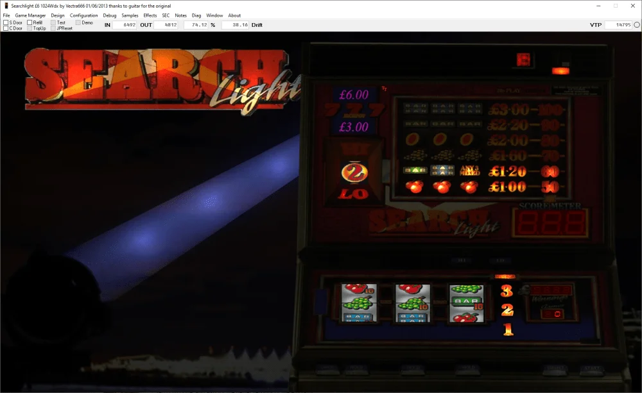Open the About menu
642x393 pixels.
click(x=234, y=15)
